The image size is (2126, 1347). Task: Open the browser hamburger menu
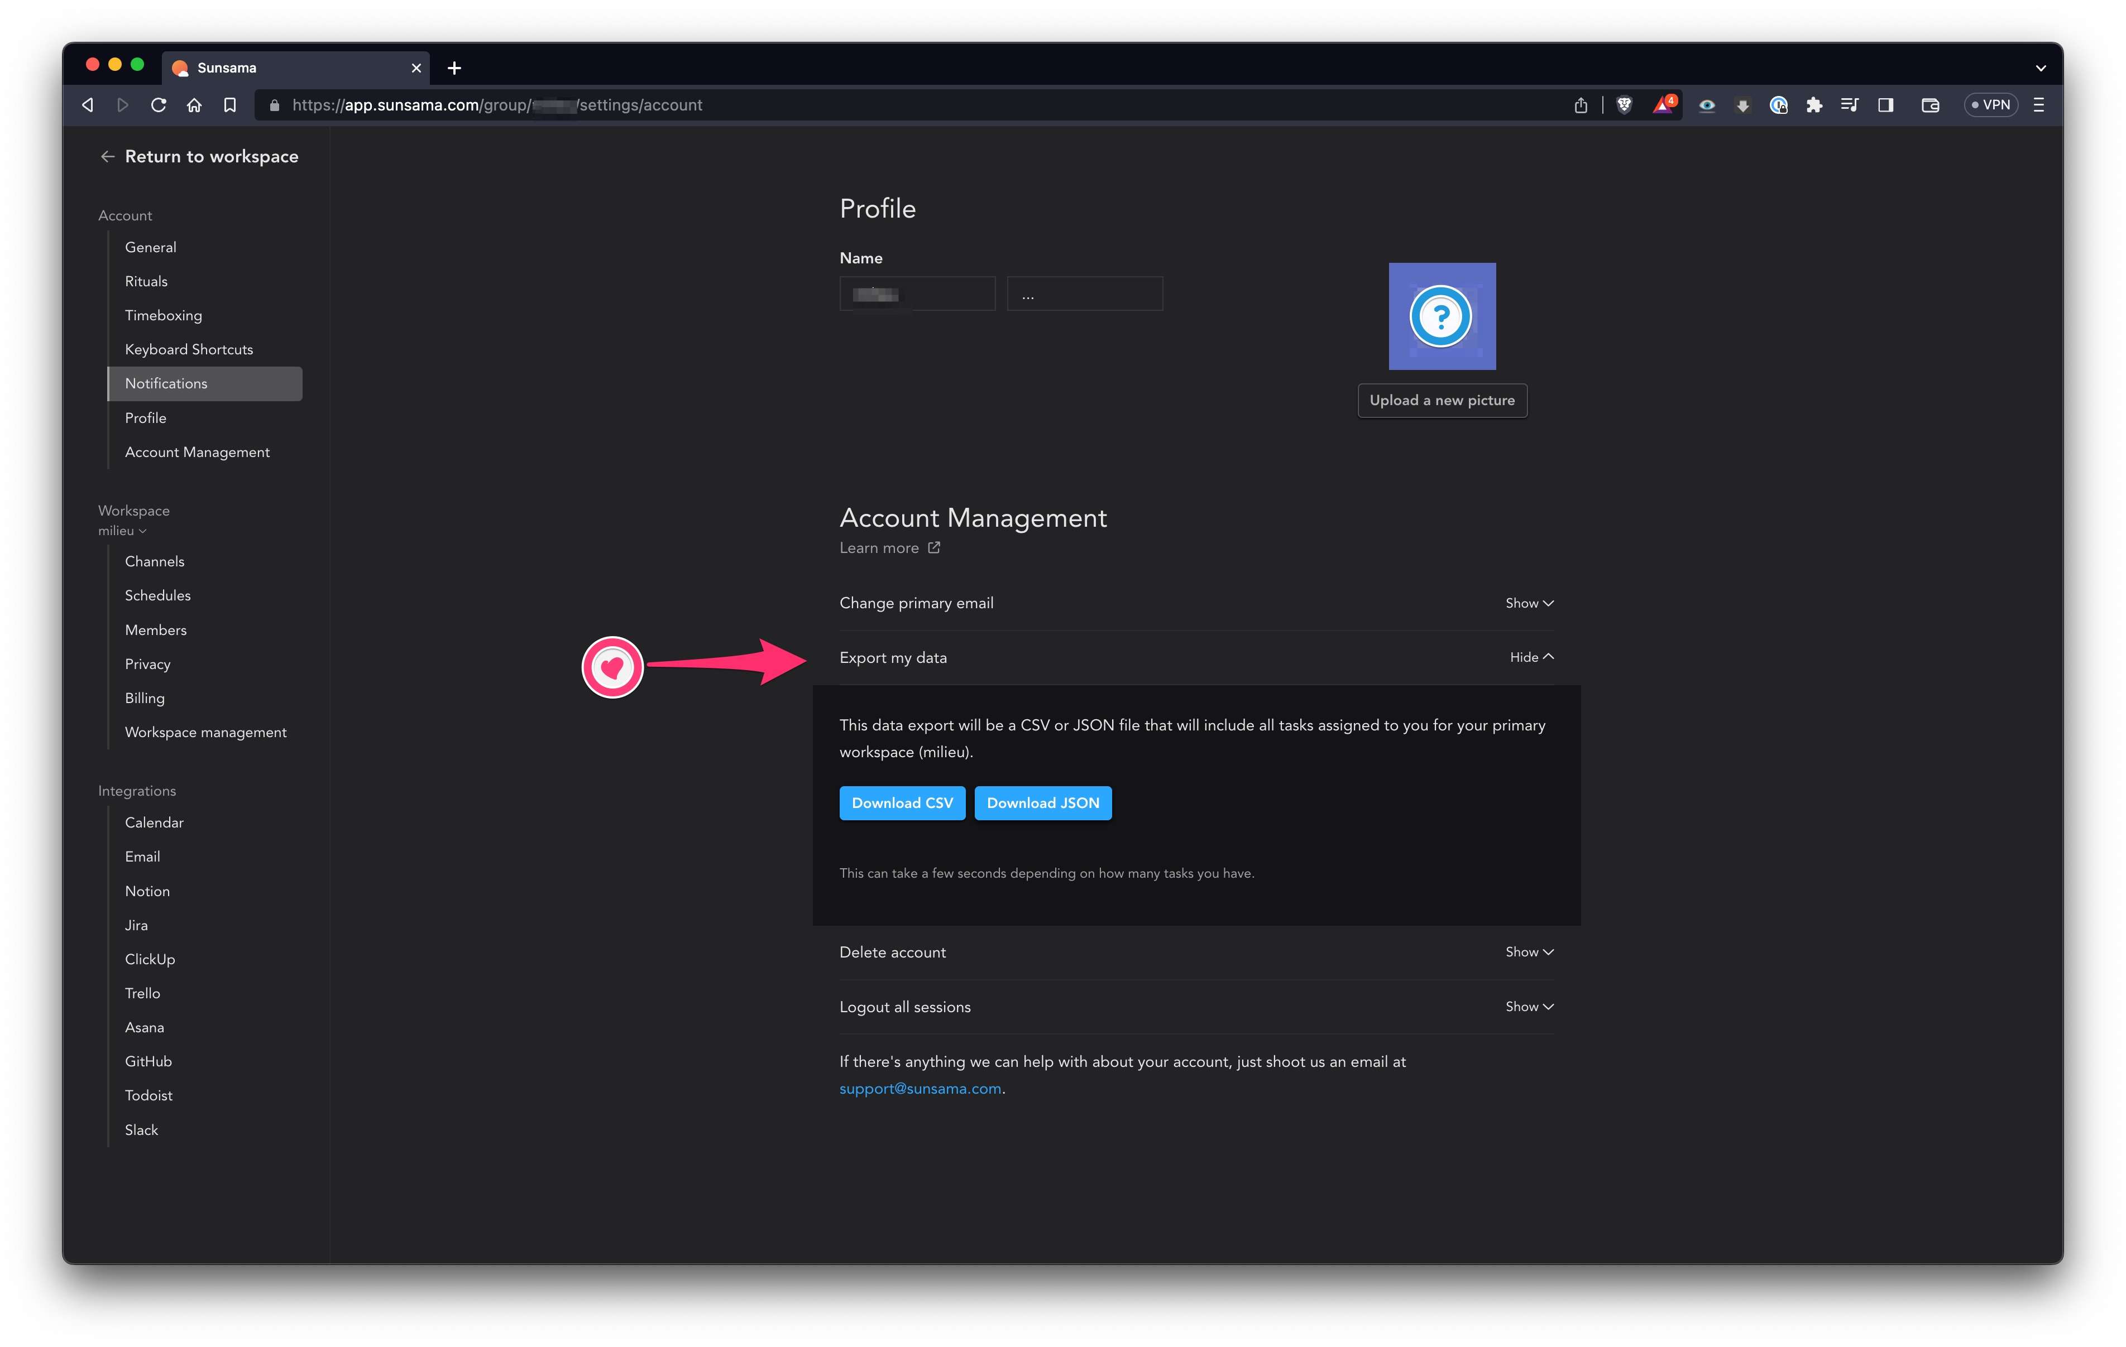[2038, 105]
